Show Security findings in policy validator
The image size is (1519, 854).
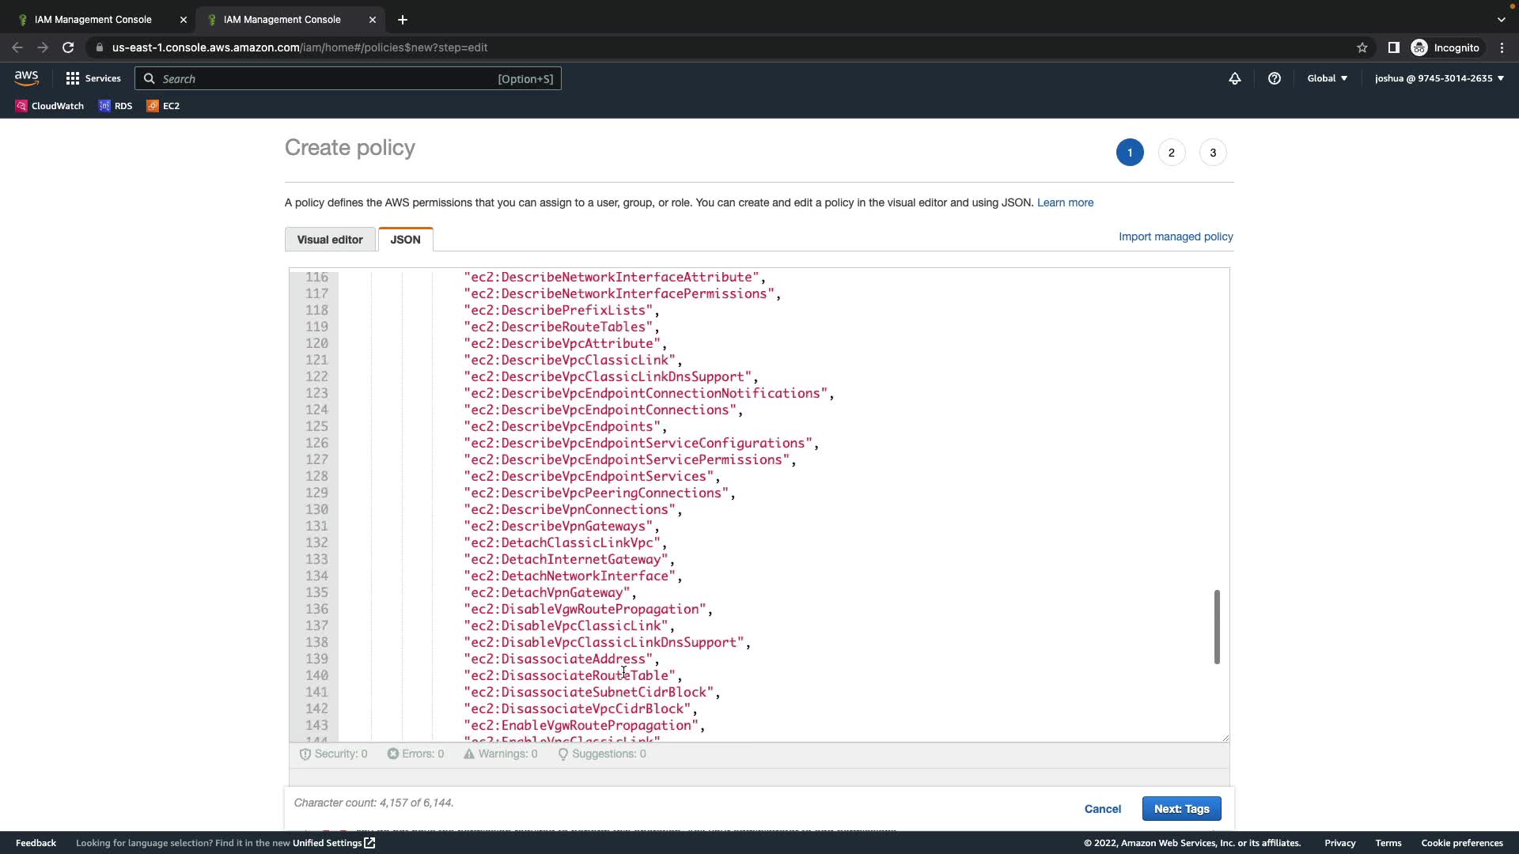coord(334,754)
